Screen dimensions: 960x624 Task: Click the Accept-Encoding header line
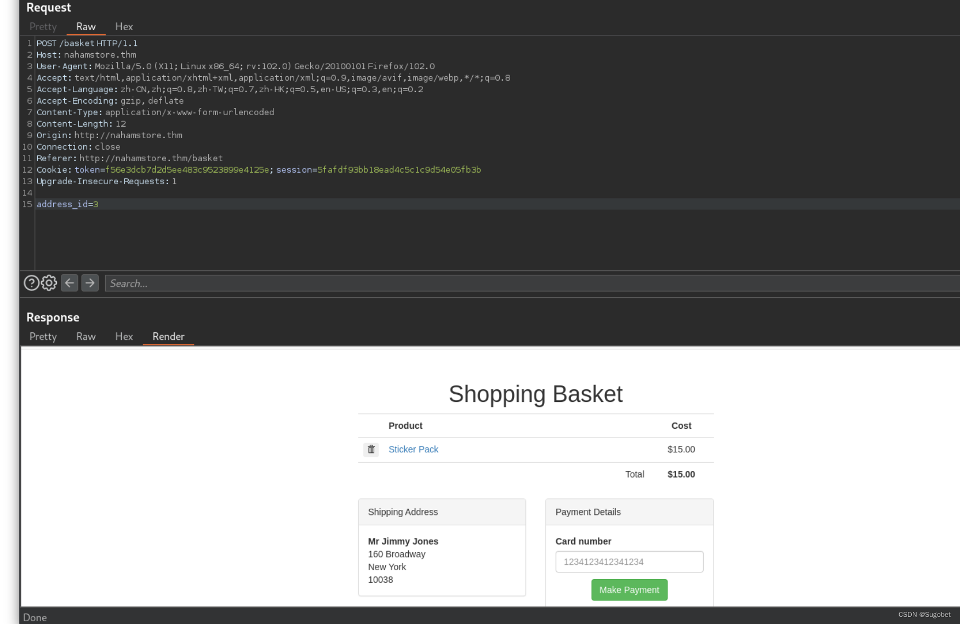(110, 101)
